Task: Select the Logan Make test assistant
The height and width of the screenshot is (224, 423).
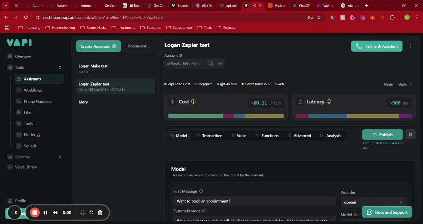Action: [x=116, y=68]
